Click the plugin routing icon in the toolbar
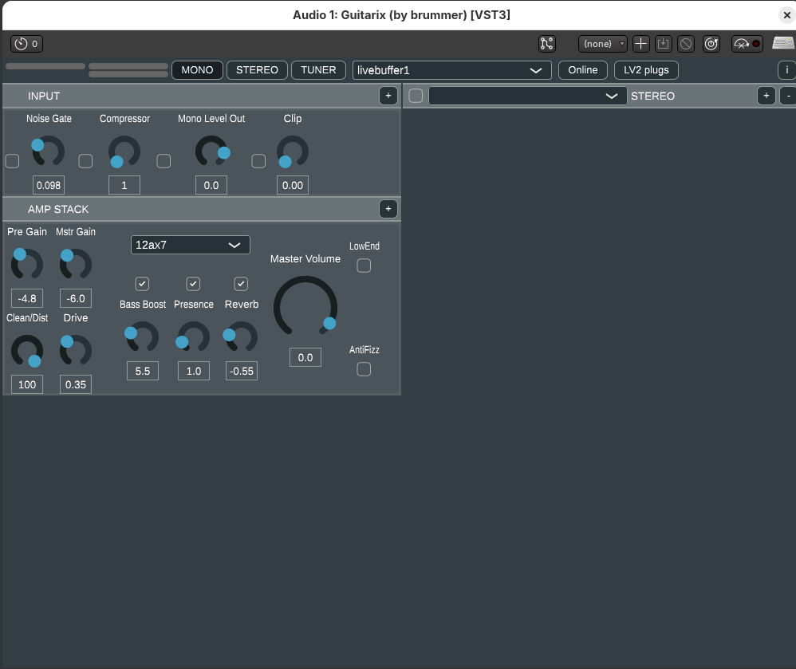 [x=546, y=44]
